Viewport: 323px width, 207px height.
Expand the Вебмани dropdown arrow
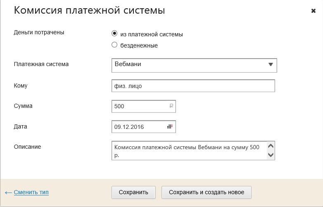pos(271,65)
